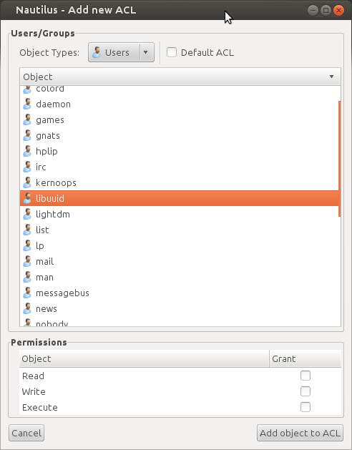Click the messagebus user icon

27,293
